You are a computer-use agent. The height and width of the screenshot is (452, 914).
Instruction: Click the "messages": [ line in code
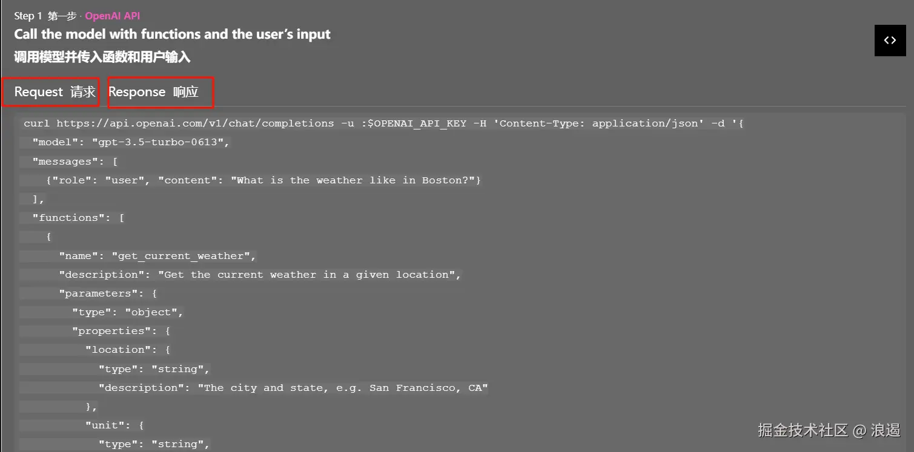76,162
